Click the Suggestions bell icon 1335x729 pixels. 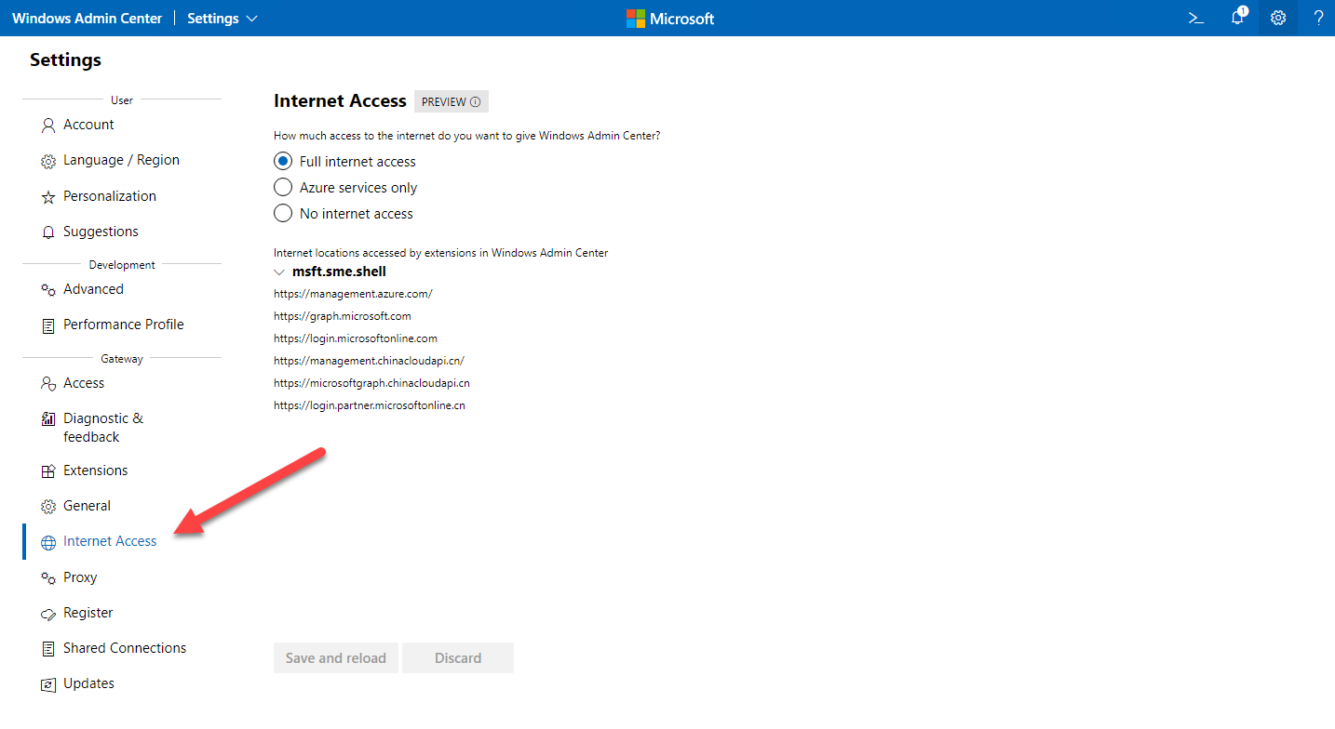(48, 232)
